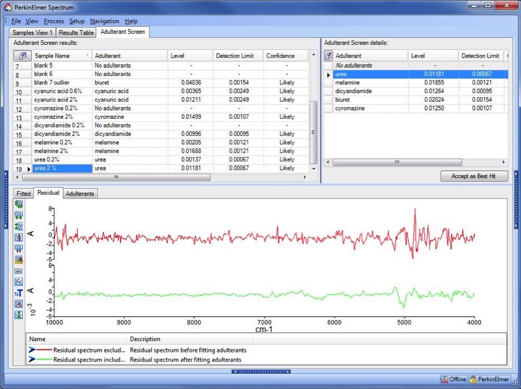The height and width of the screenshot is (389, 521).
Task: Expand the right side panel handle
Action: point(515,200)
